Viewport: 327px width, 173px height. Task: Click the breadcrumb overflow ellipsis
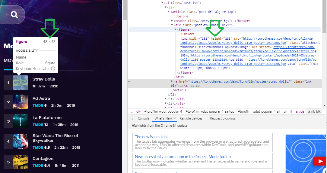click(x=131, y=111)
